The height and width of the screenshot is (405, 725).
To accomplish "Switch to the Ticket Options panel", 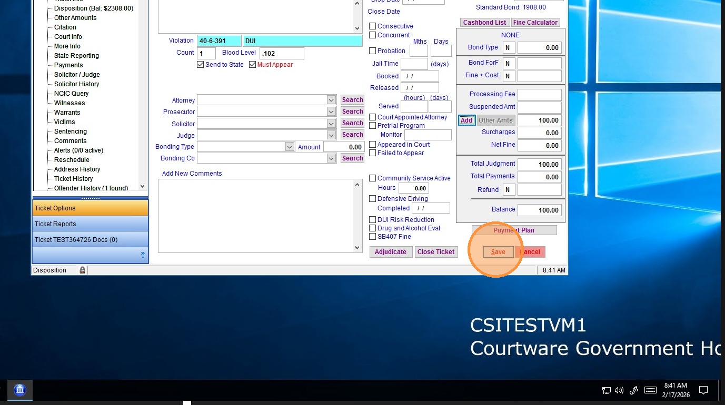I will coord(90,208).
